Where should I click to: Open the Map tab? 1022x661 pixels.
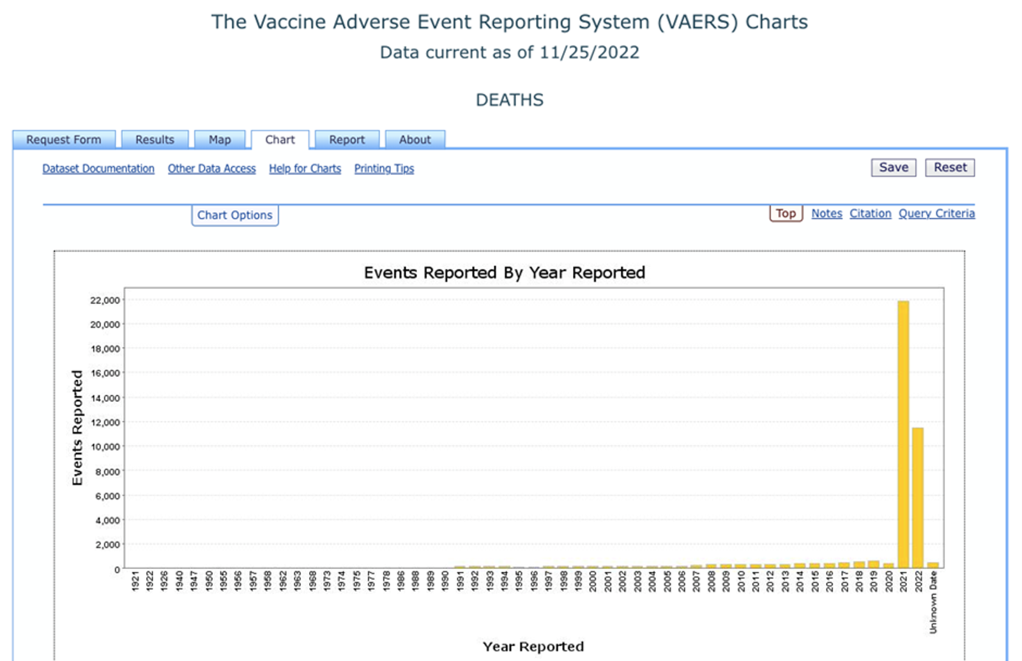(220, 139)
